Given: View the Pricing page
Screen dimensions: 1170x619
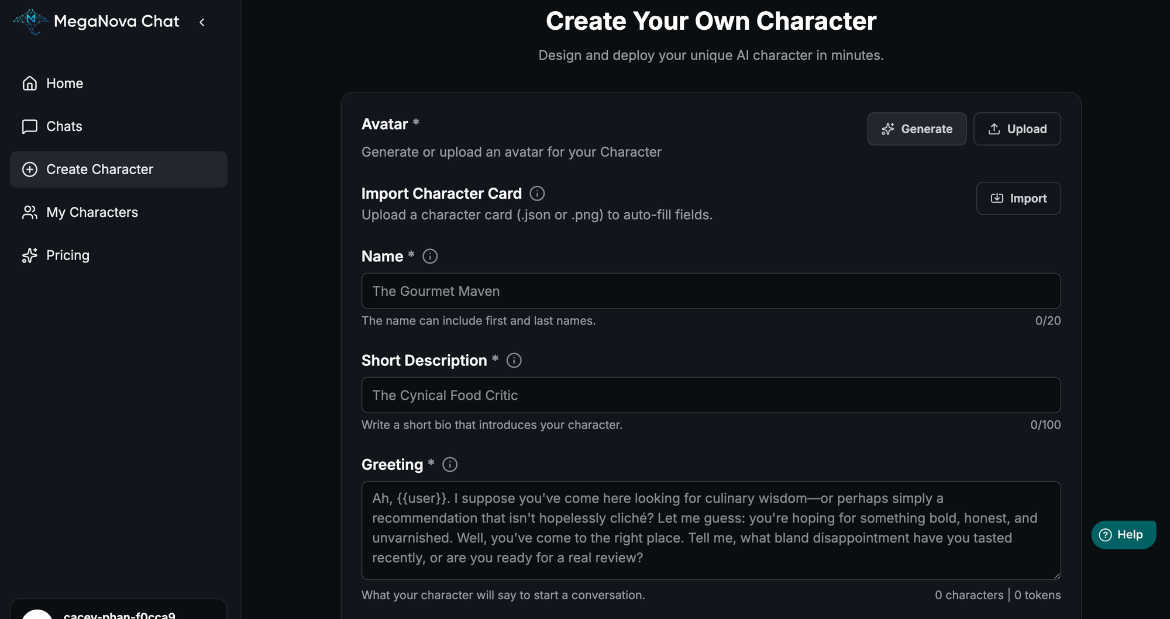Looking at the screenshot, I should [67, 255].
